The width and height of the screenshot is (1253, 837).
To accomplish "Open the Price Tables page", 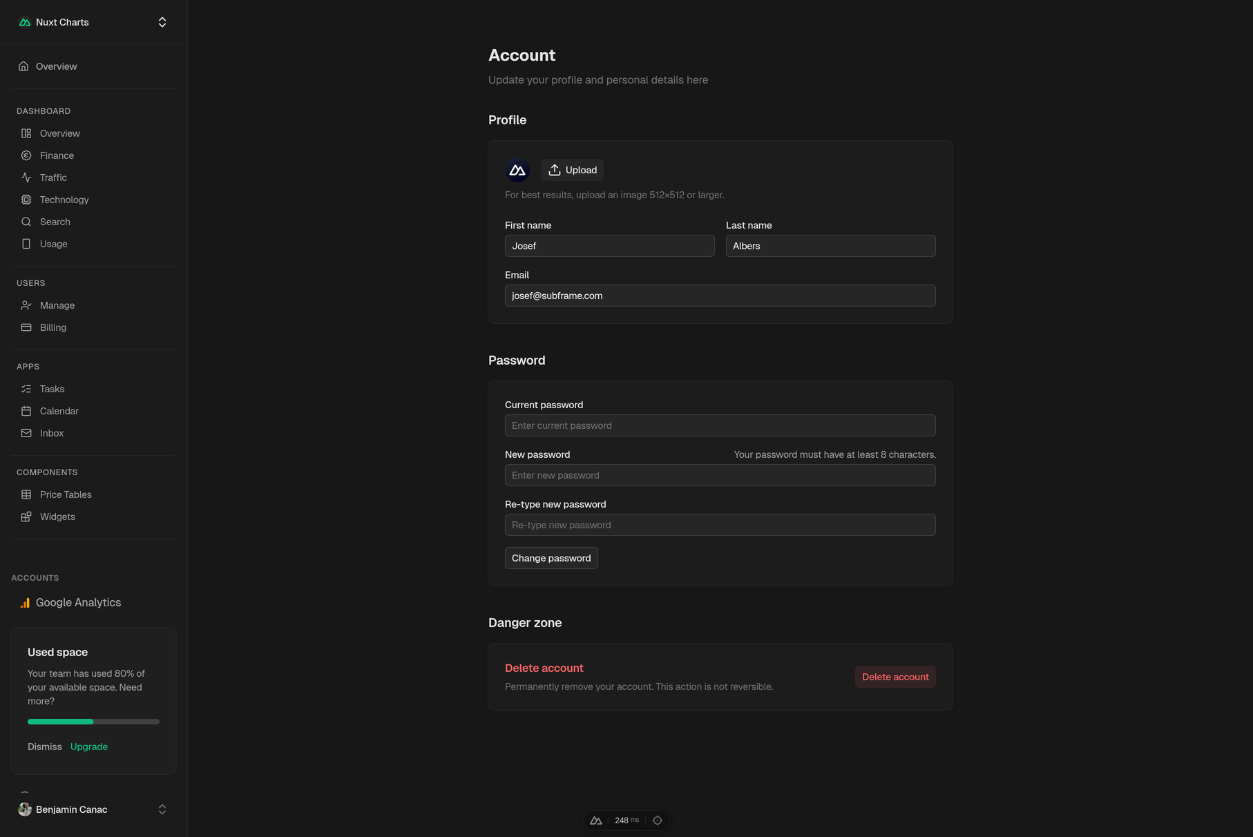I will (x=66, y=494).
